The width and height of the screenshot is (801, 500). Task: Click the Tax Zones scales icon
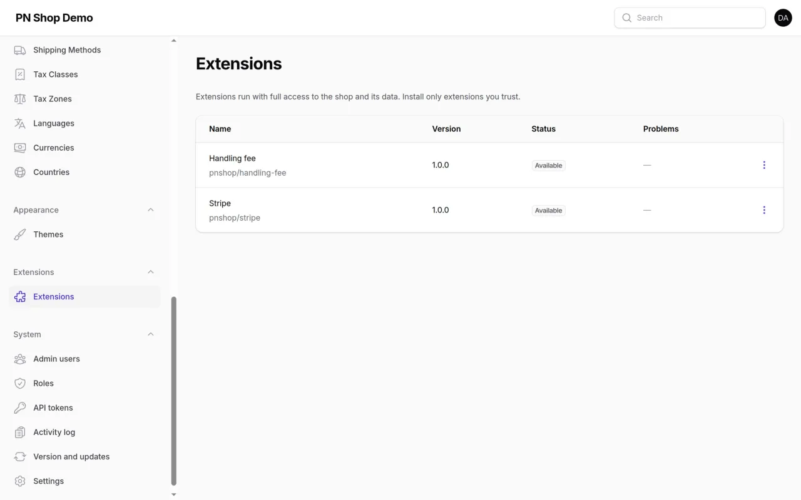click(20, 99)
